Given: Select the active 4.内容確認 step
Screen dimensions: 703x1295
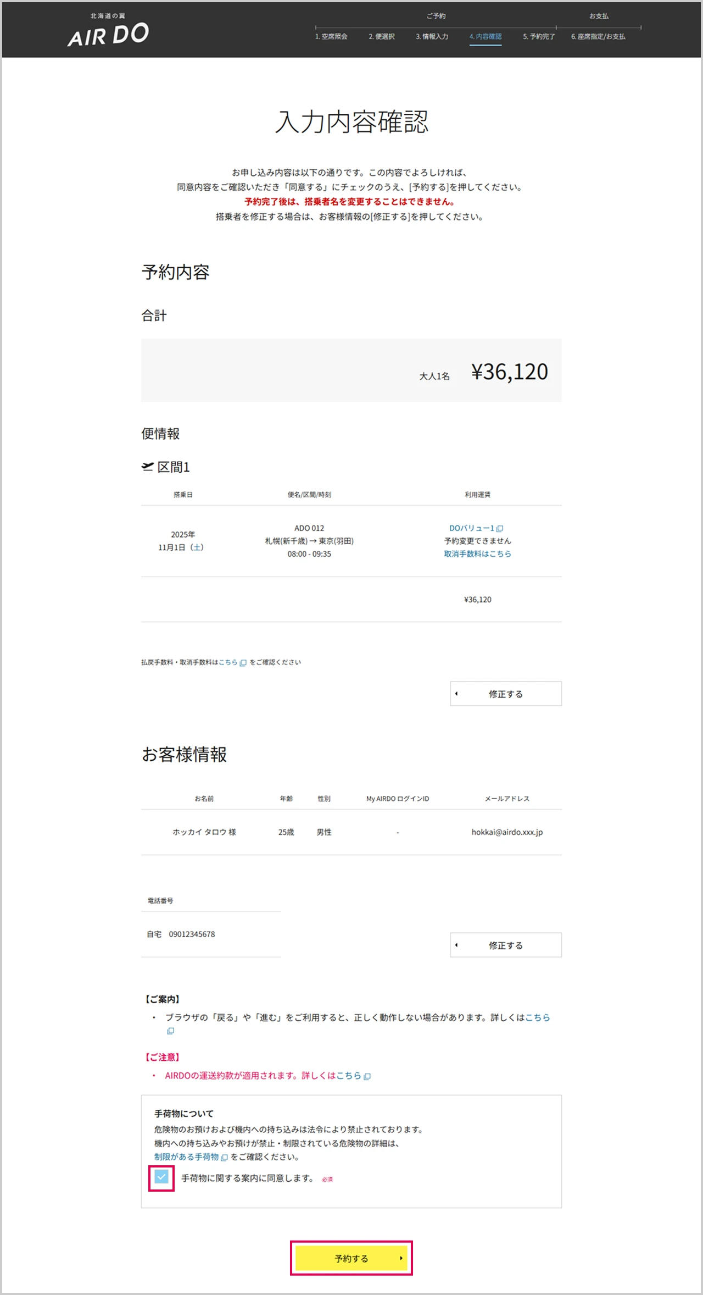Looking at the screenshot, I should pyautogui.click(x=486, y=36).
